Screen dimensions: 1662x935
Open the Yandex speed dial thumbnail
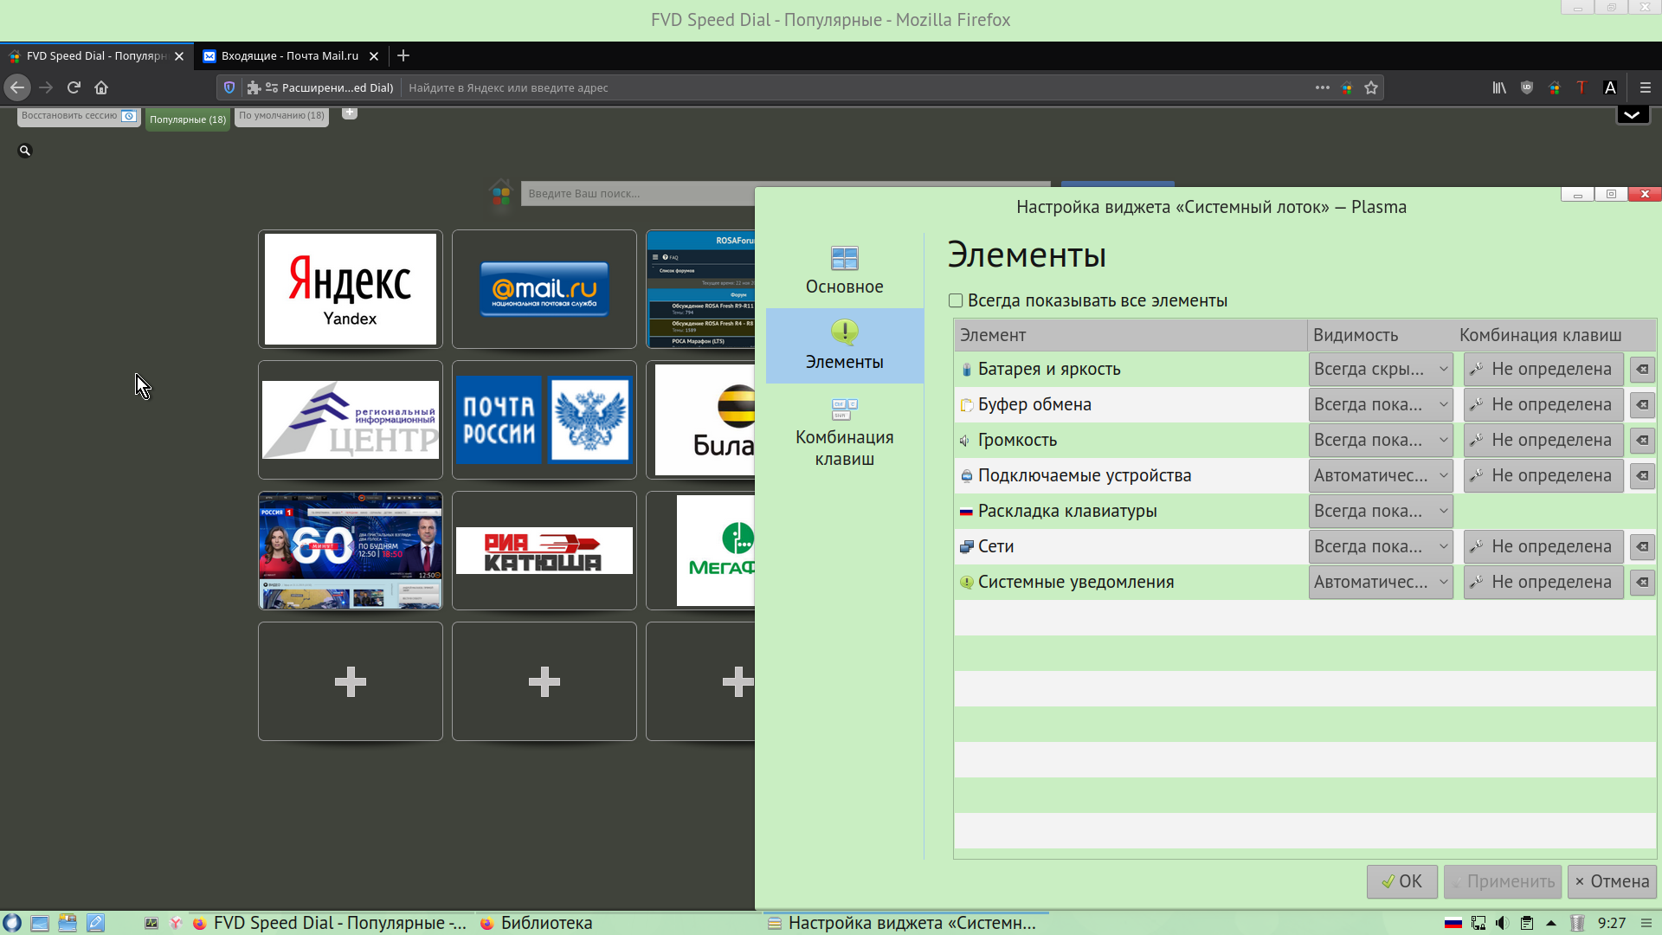[350, 289]
